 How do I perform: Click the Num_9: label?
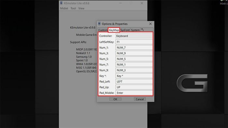[104, 70]
